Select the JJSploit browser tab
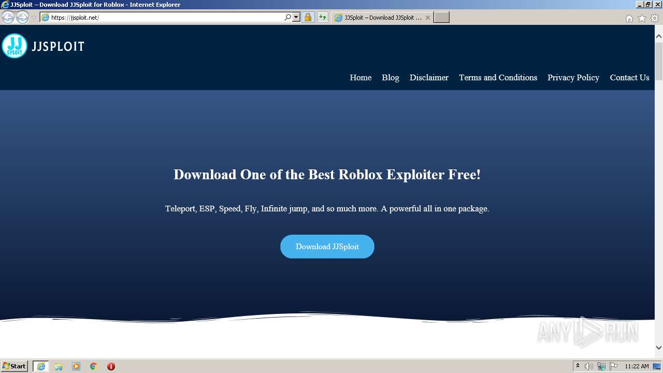The image size is (663, 373). coord(382,17)
